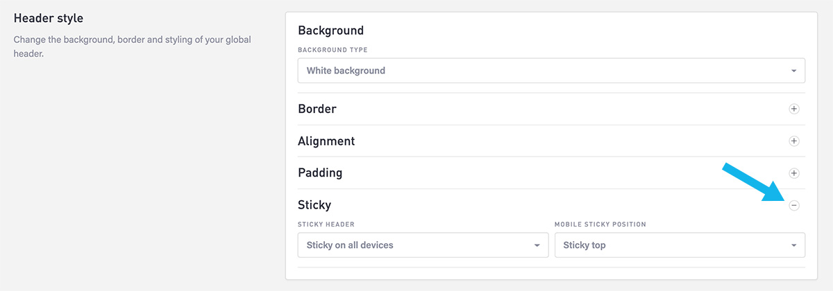
Task: Click the Background section heading
Action: click(x=330, y=30)
